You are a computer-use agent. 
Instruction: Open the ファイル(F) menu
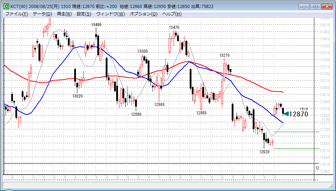[16, 14]
